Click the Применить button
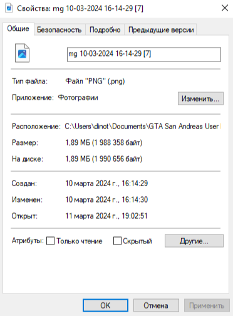Viewport: 233px width, 316px height. (207, 305)
